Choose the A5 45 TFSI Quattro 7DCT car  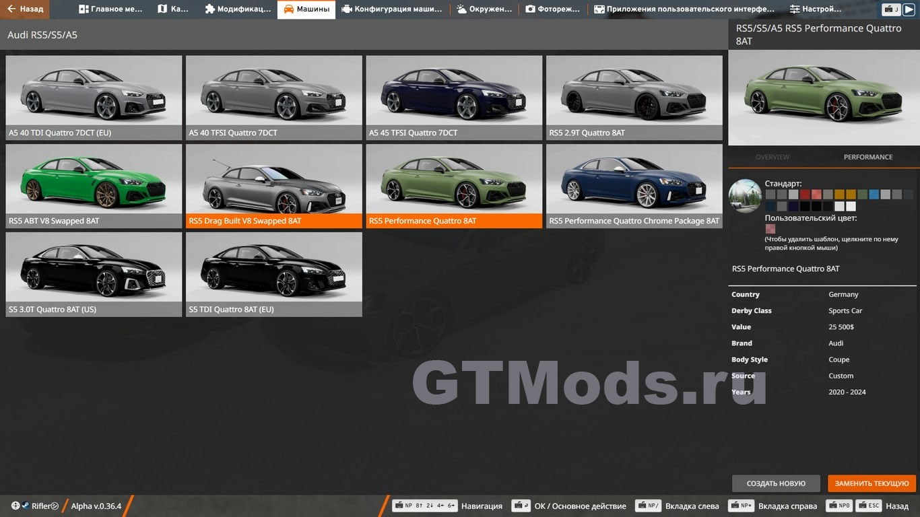pos(454,98)
